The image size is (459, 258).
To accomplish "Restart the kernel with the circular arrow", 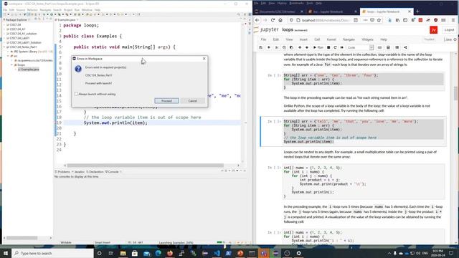I will [x=335, y=47].
